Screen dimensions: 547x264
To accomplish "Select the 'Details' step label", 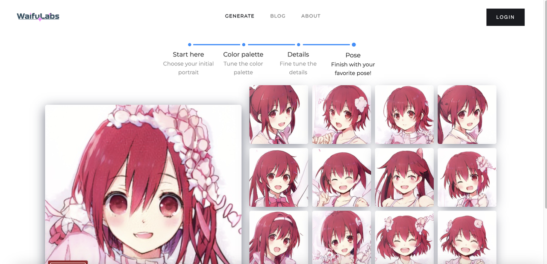I will pos(298,54).
